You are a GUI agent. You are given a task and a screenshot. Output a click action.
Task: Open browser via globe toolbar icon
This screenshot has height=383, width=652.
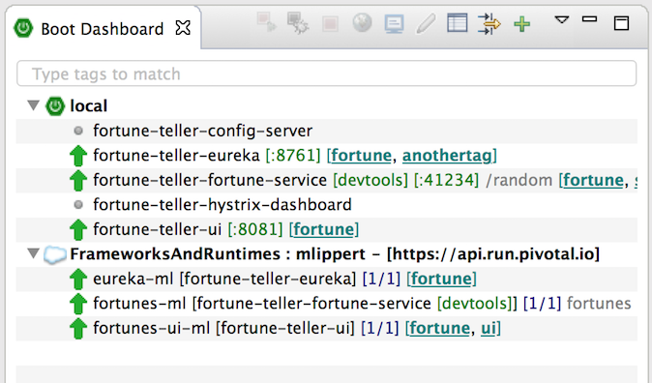point(362,22)
